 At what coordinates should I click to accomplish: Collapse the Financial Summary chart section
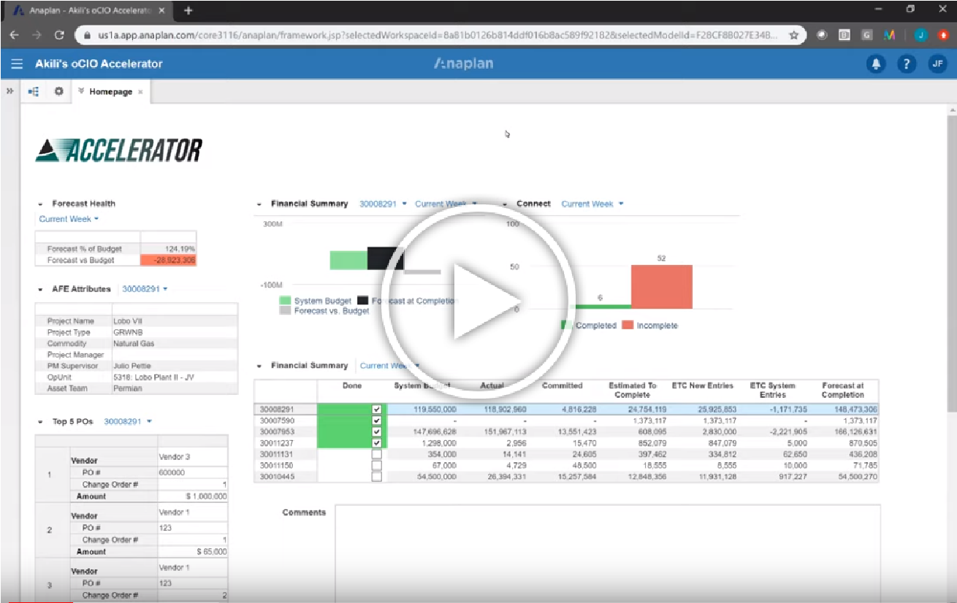pos(259,204)
